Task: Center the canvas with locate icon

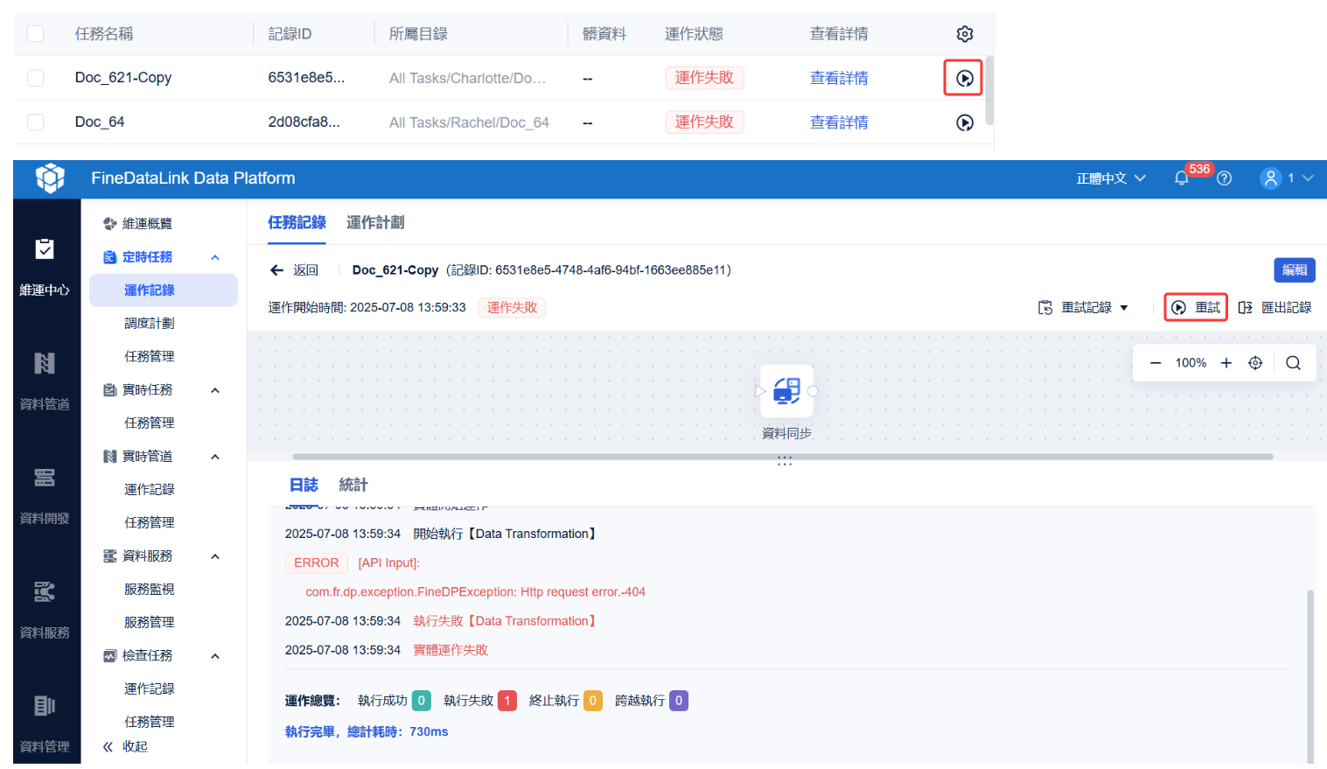Action: pyautogui.click(x=1255, y=363)
